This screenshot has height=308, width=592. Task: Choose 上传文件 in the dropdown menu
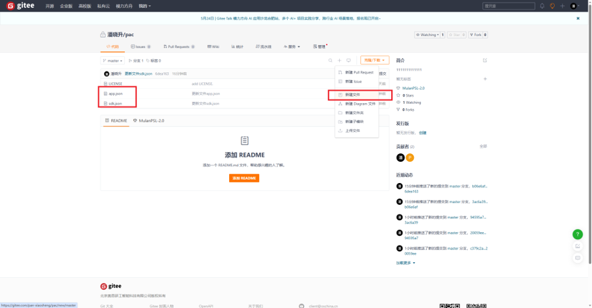click(x=351, y=131)
